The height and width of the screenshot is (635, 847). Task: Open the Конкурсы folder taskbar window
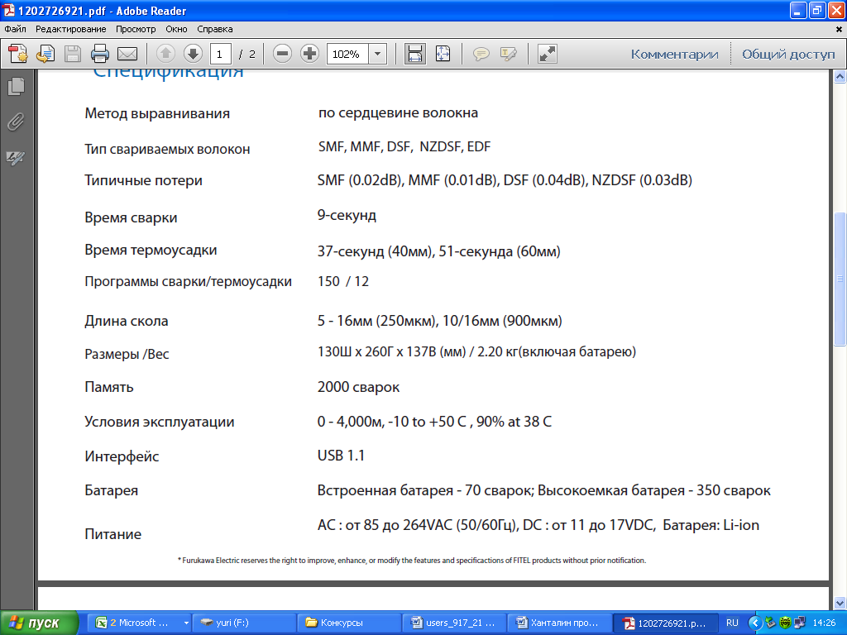coord(348,623)
